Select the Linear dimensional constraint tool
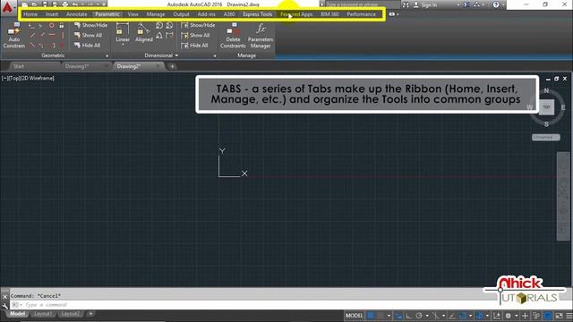 [x=123, y=33]
